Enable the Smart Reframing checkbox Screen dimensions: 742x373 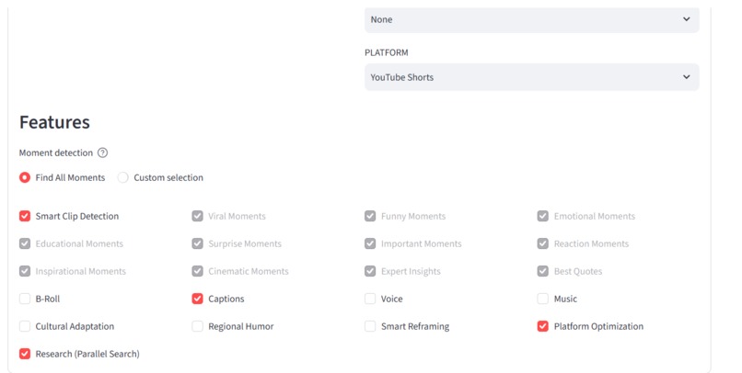[370, 326]
